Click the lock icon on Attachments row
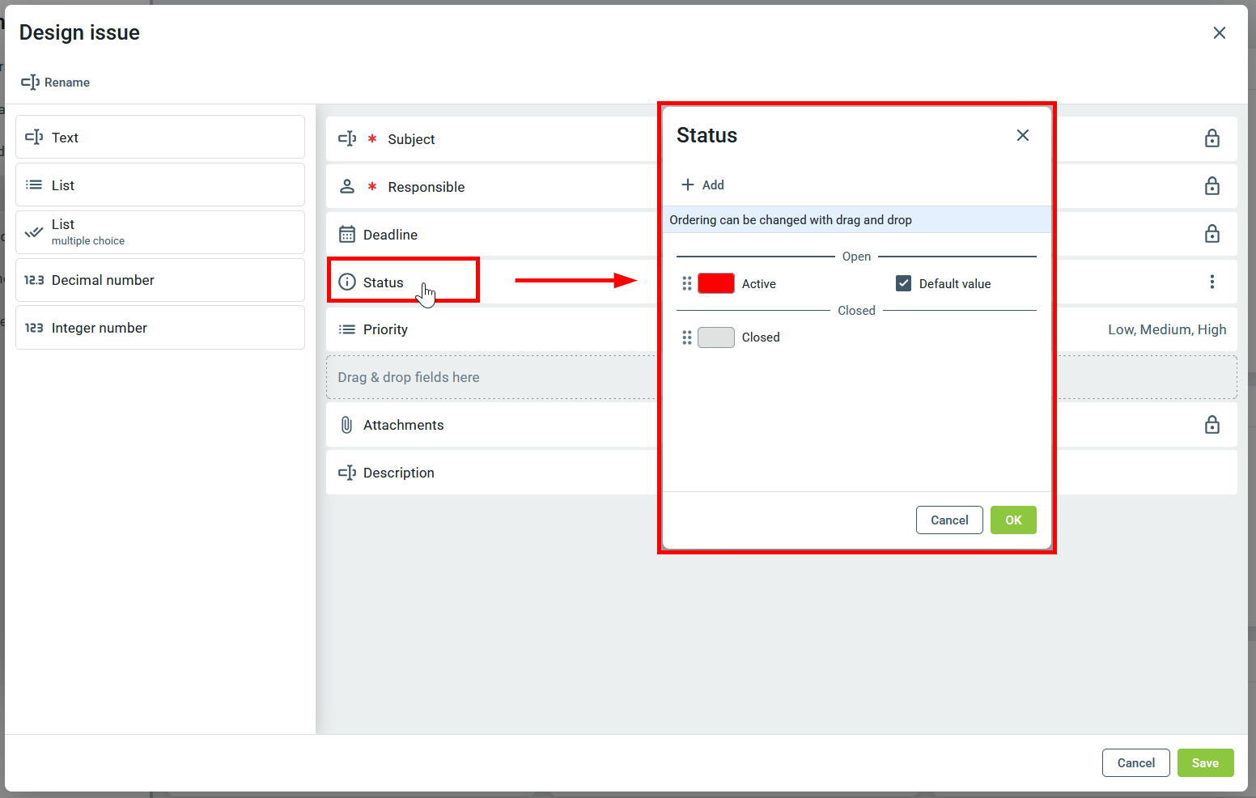This screenshot has height=798, width=1256. (x=1211, y=425)
